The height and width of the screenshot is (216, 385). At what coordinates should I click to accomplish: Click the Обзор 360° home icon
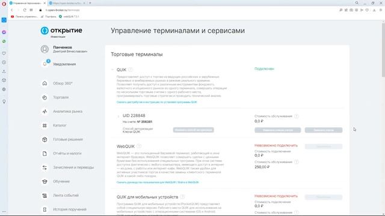click(45, 83)
